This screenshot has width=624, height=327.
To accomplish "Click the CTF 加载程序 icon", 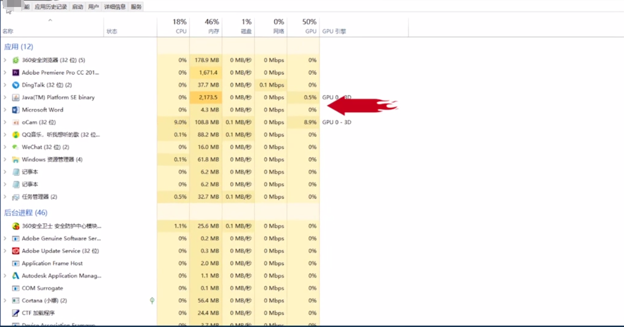I will click(x=16, y=313).
